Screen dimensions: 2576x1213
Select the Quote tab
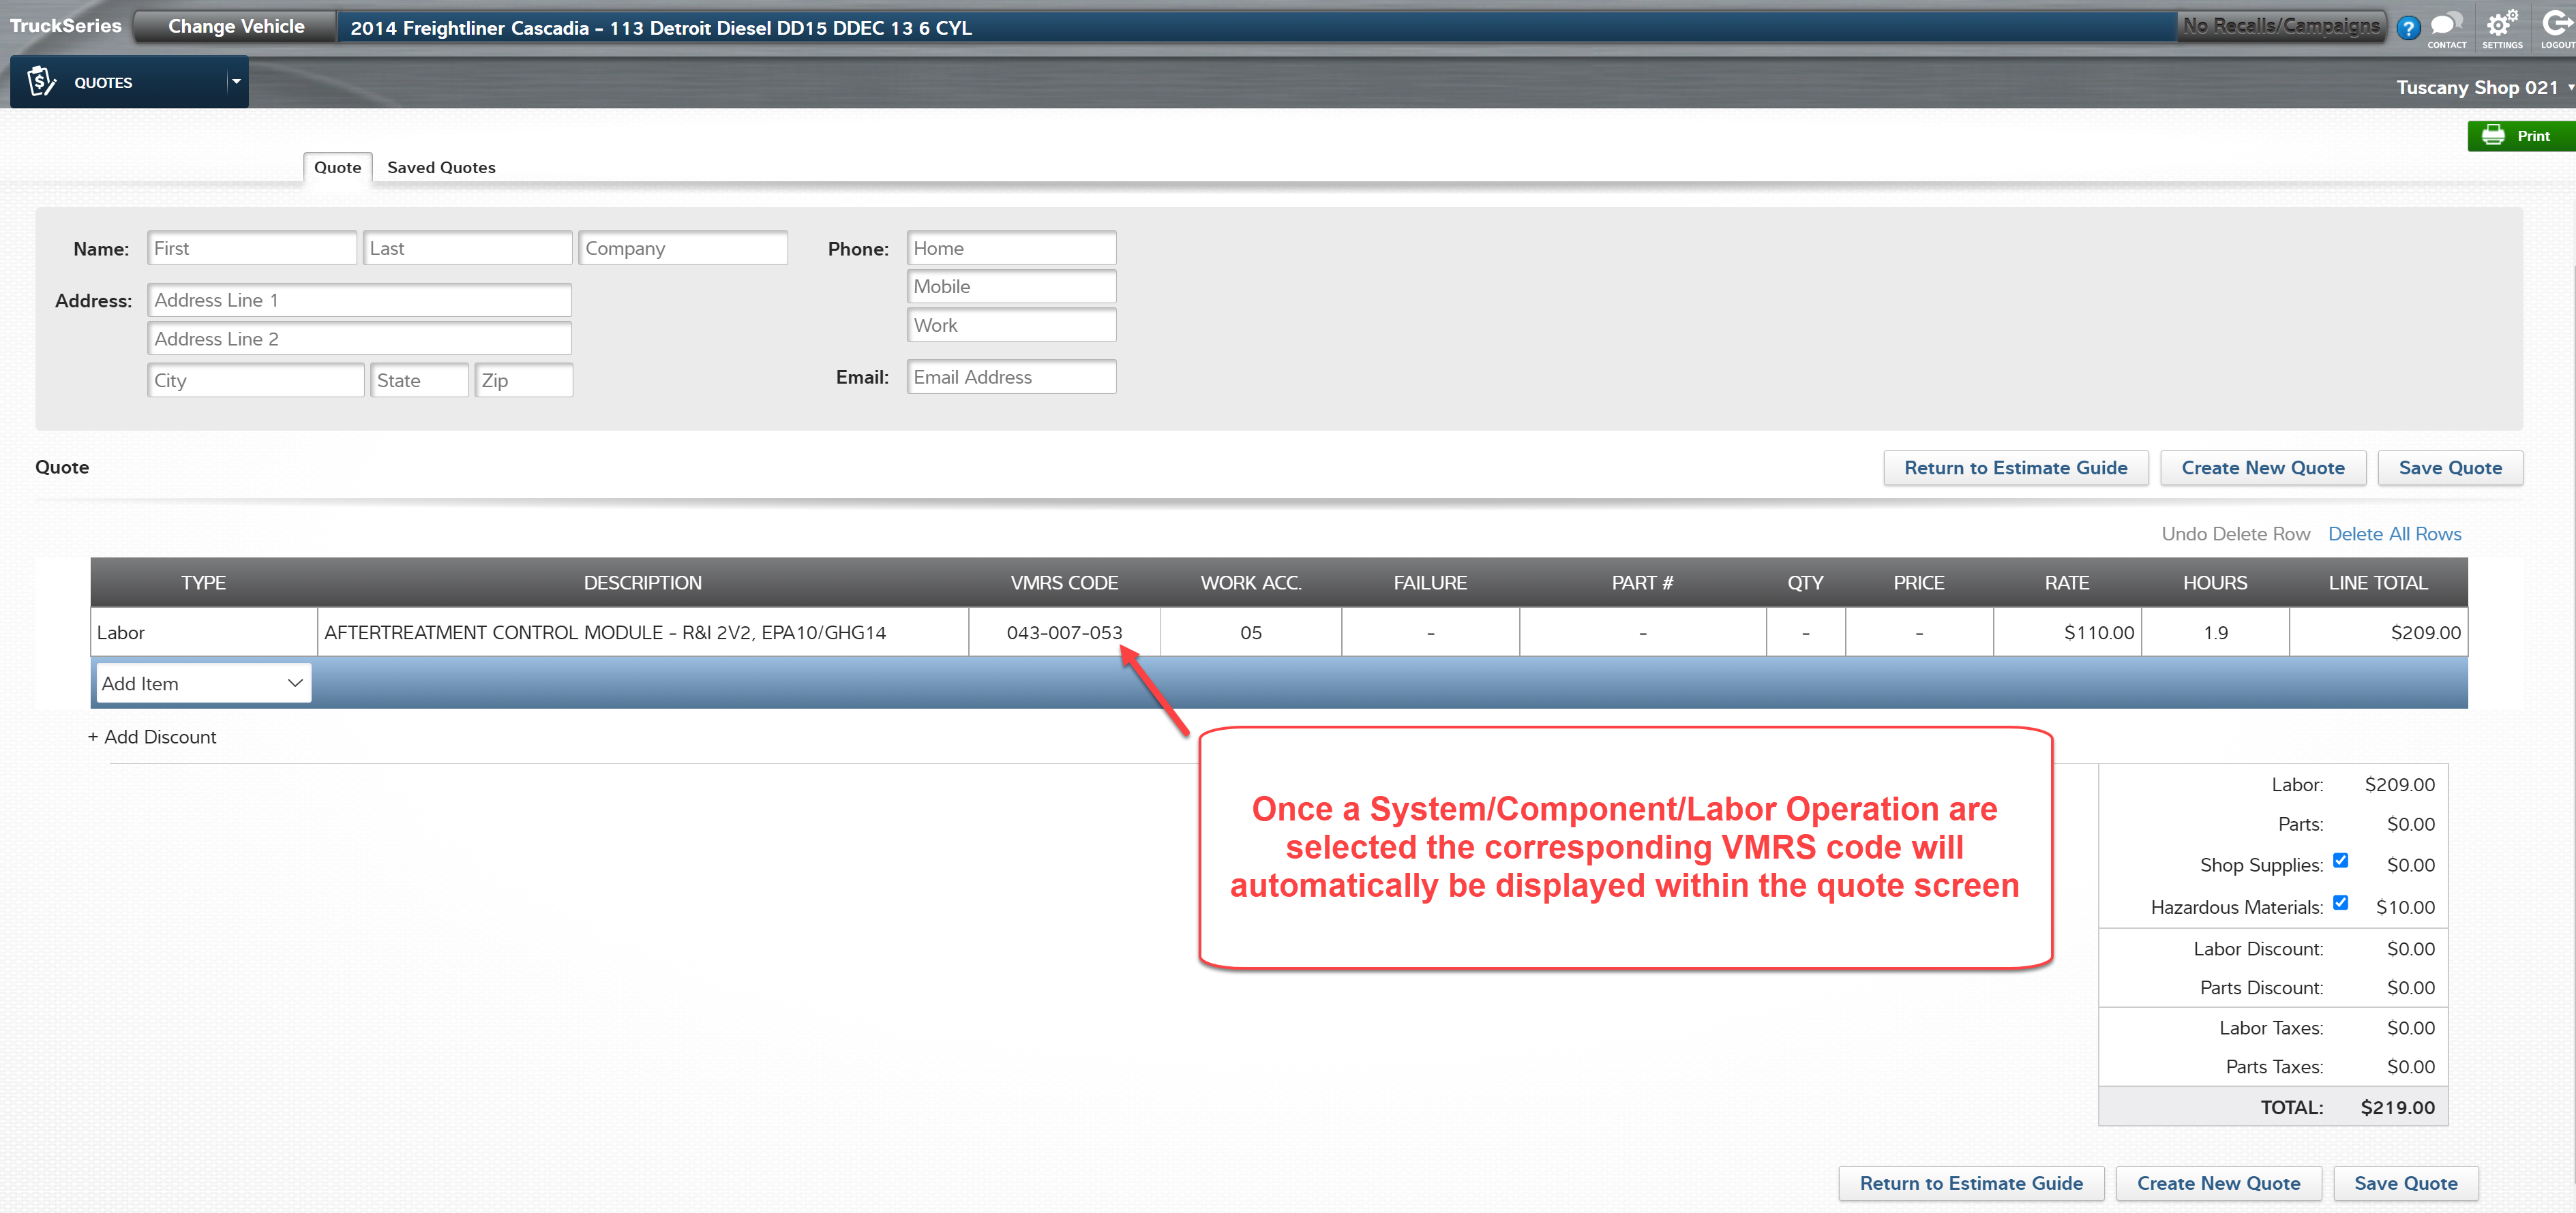pyautogui.click(x=337, y=168)
